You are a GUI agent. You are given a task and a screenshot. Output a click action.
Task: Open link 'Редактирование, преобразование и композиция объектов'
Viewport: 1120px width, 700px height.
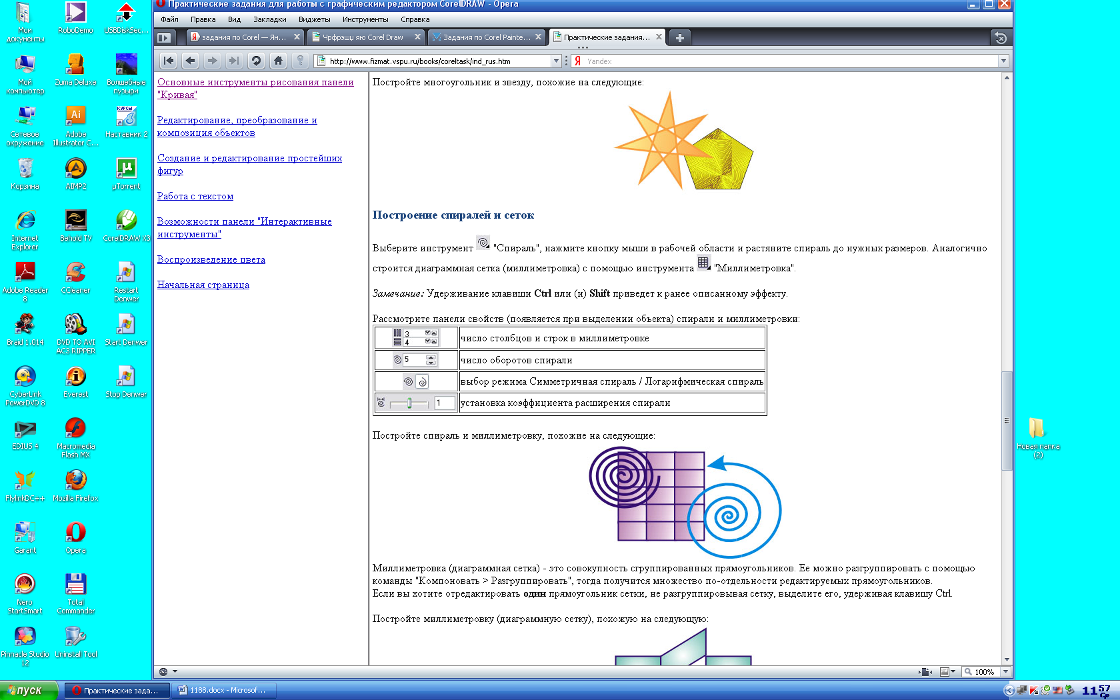coord(237,126)
